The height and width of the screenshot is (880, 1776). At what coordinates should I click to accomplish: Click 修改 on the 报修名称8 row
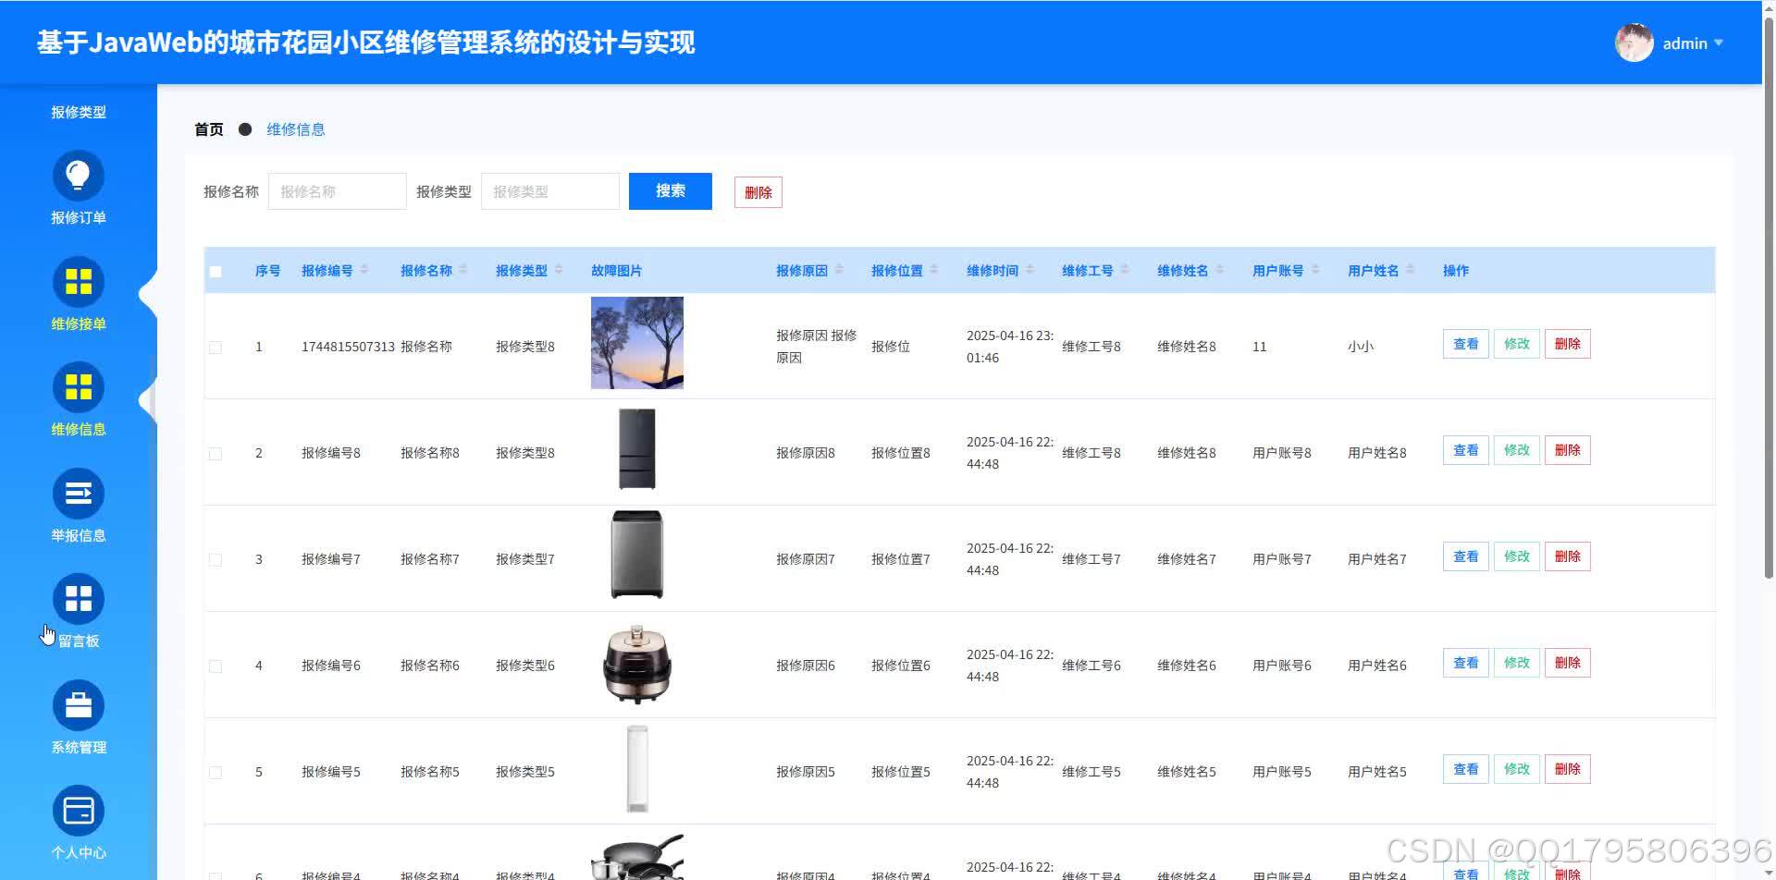click(1516, 449)
